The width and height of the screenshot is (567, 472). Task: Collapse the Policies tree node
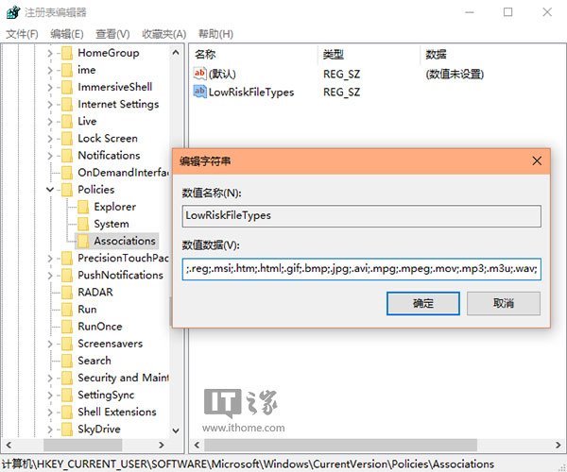[50, 190]
